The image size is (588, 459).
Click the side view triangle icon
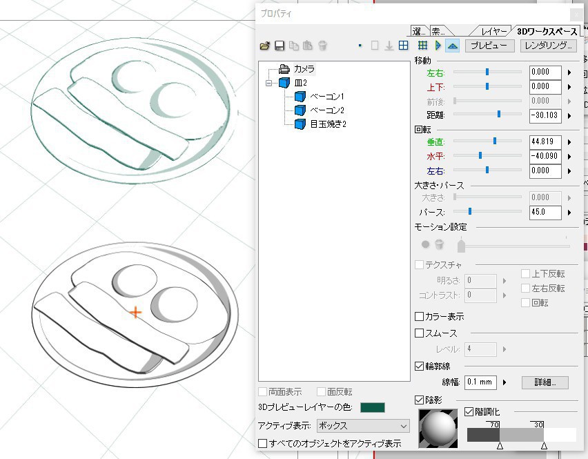(x=438, y=46)
